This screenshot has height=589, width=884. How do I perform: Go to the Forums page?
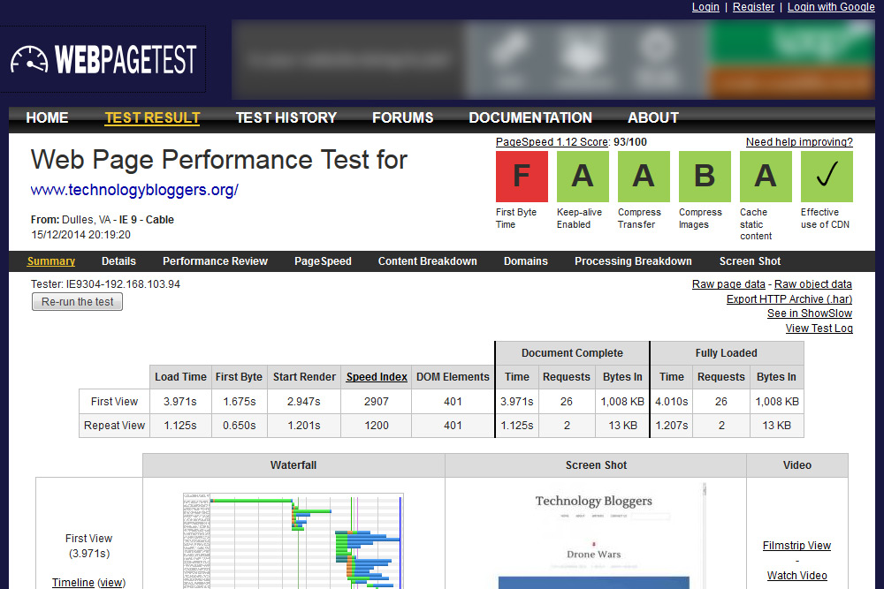[402, 117]
